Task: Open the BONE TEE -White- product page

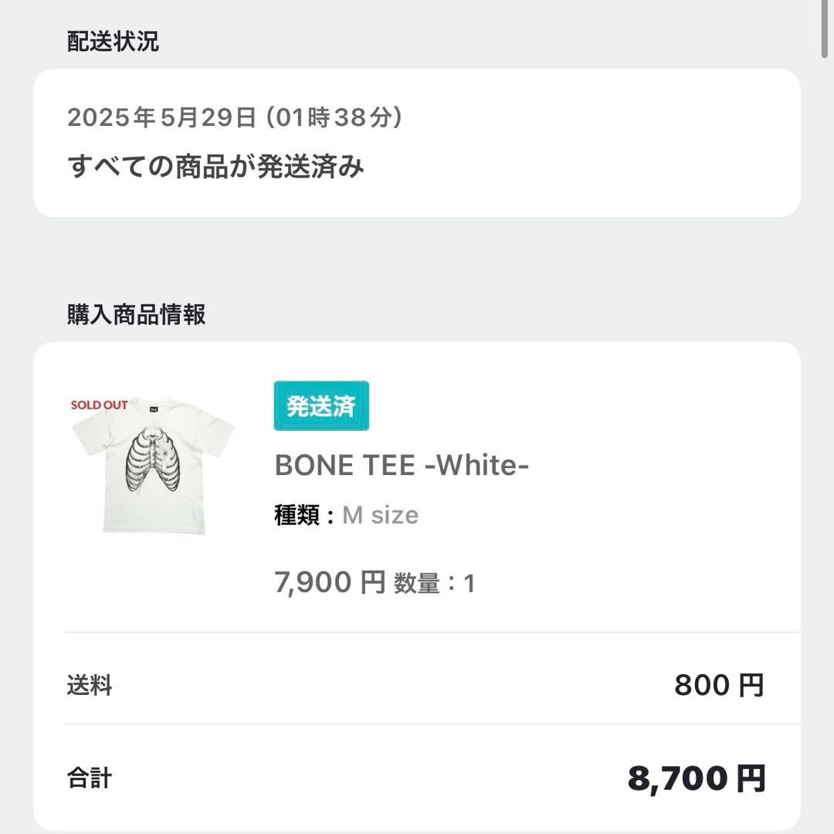Action: [402, 464]
